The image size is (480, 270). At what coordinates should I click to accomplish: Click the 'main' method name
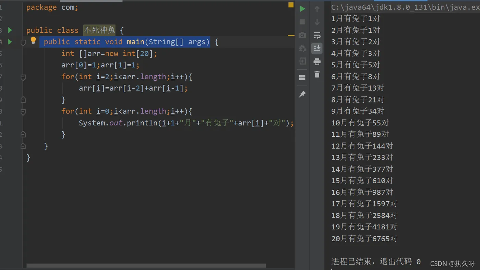(135, 42)
